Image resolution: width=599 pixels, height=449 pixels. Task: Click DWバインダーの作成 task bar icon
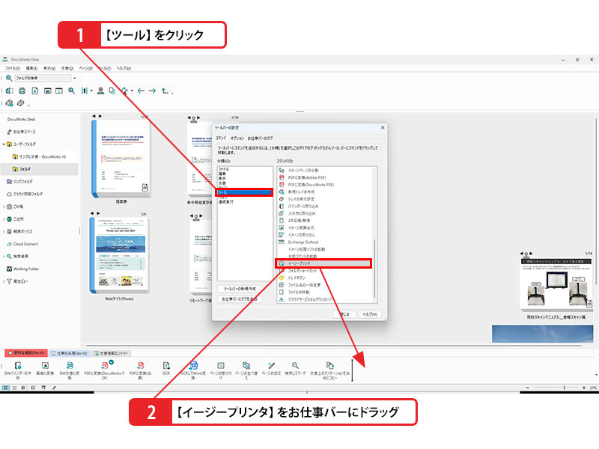[17, 370]
